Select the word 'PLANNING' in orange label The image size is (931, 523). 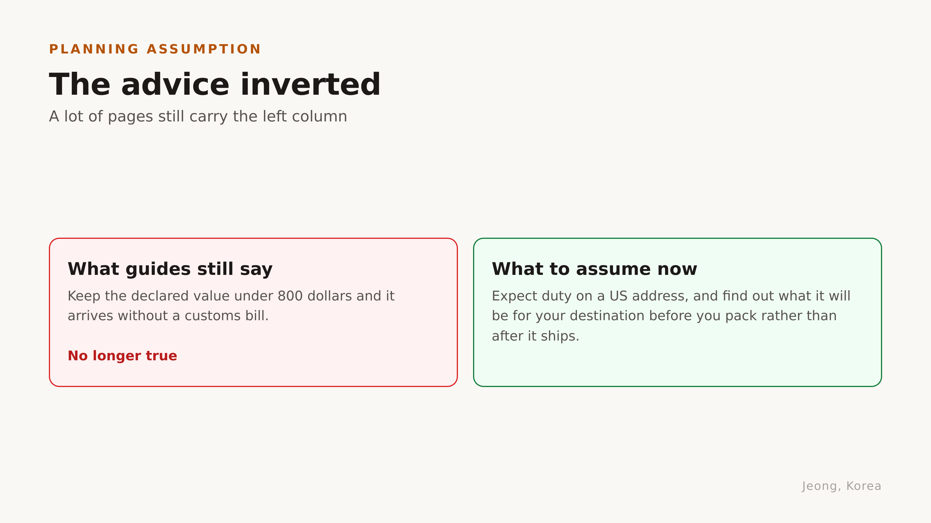(94, 49)
